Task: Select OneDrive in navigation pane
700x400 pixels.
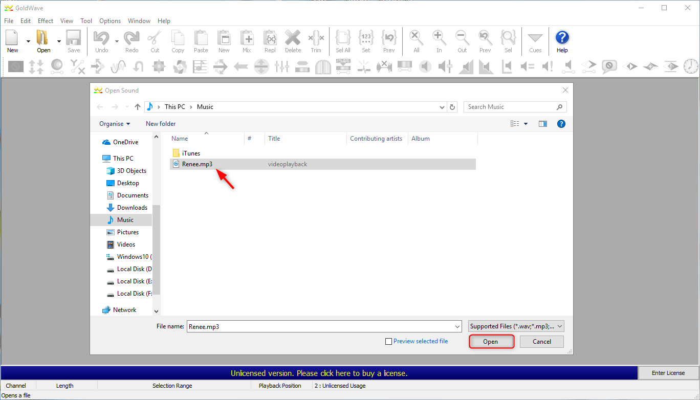Action: [x=120, y=142]
